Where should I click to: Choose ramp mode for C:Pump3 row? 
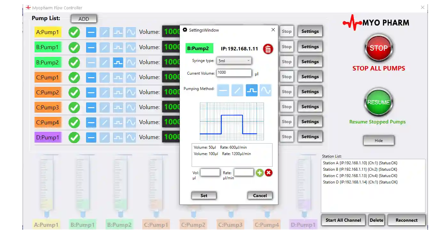click(x=105, y=107)
